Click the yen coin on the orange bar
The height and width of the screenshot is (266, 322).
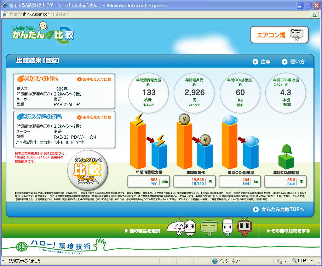(184, 119)
